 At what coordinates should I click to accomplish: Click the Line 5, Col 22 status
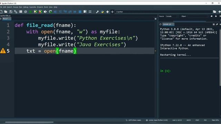tap(177, 120)
